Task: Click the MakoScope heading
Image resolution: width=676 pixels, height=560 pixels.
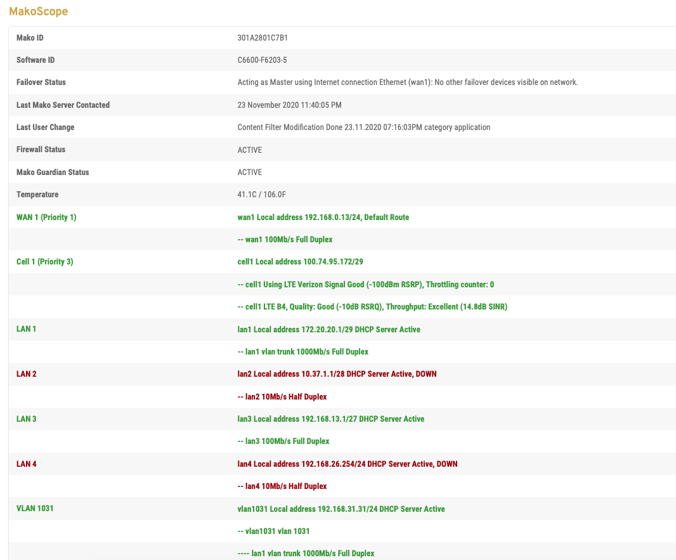Action: click(38, 11)
